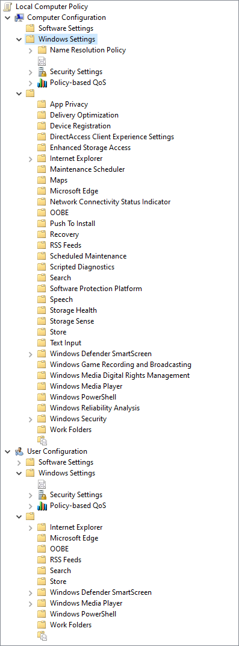Click the Recovery folder icon

click(x=42, y=234)
